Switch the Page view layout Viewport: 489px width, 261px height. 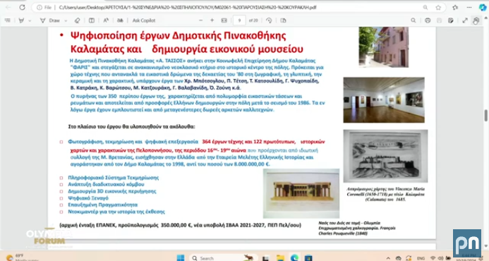click(283, 20)
